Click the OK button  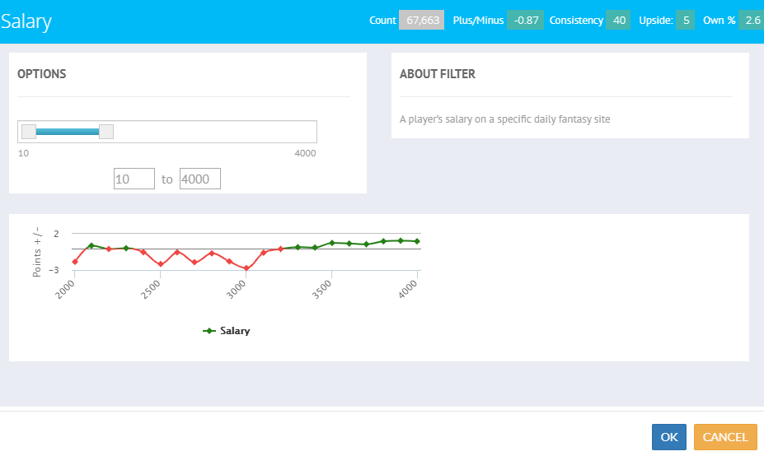tap(668, 437)
